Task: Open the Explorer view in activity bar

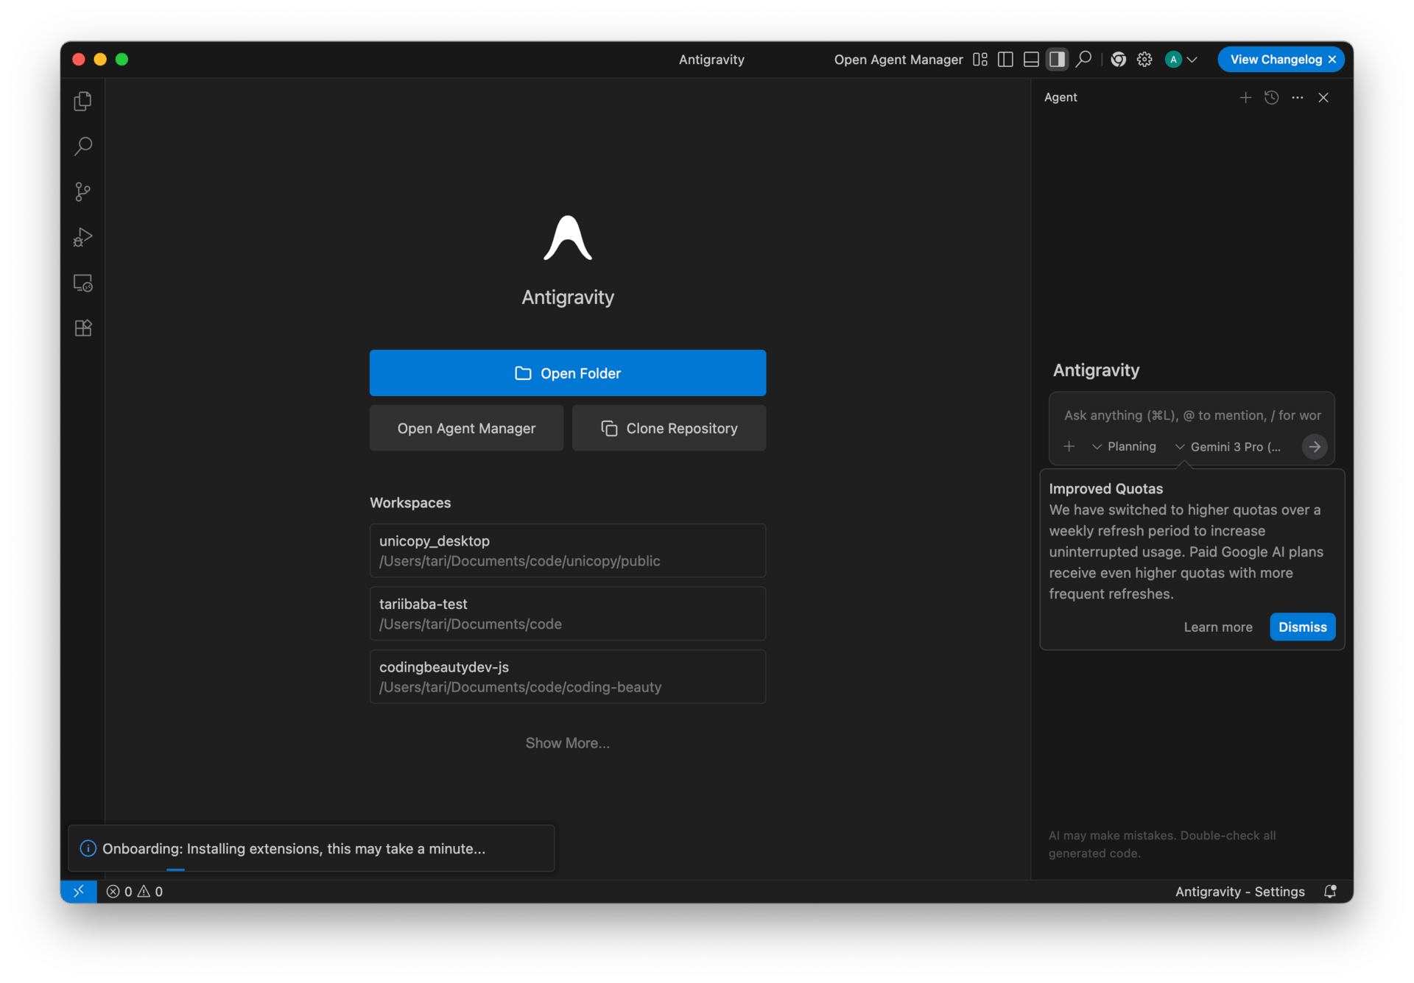Action: [83, 101]
